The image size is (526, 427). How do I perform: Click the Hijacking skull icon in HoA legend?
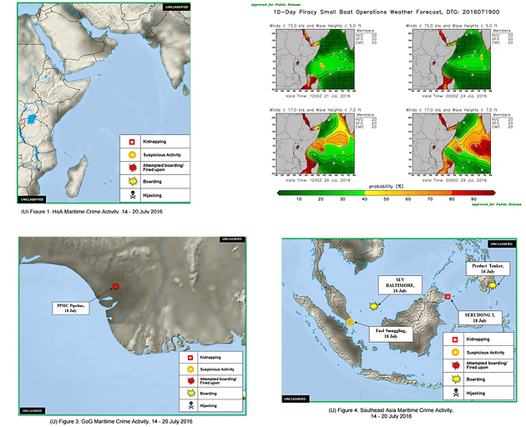coord(133,195)
